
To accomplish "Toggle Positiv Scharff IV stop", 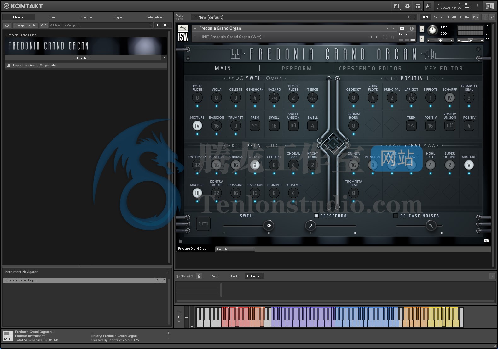I will pyautogui.click(x=450, y=98).
